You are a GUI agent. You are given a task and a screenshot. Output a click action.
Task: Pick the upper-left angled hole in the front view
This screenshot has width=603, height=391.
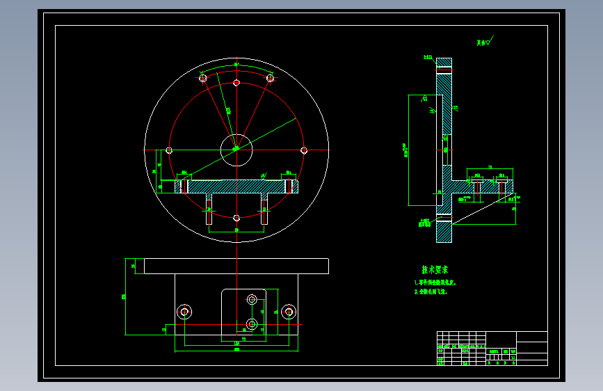[x=203, y=78]
